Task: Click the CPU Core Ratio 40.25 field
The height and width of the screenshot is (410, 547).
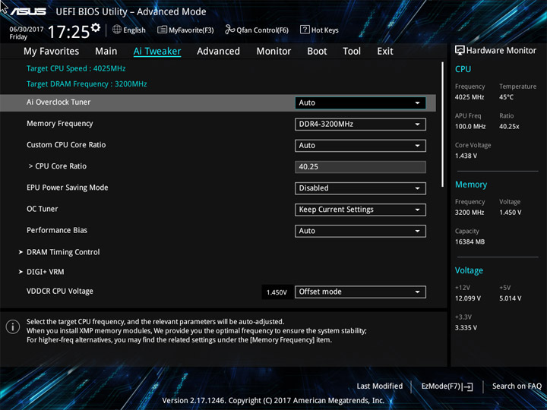Action: (x=360, y=166)
